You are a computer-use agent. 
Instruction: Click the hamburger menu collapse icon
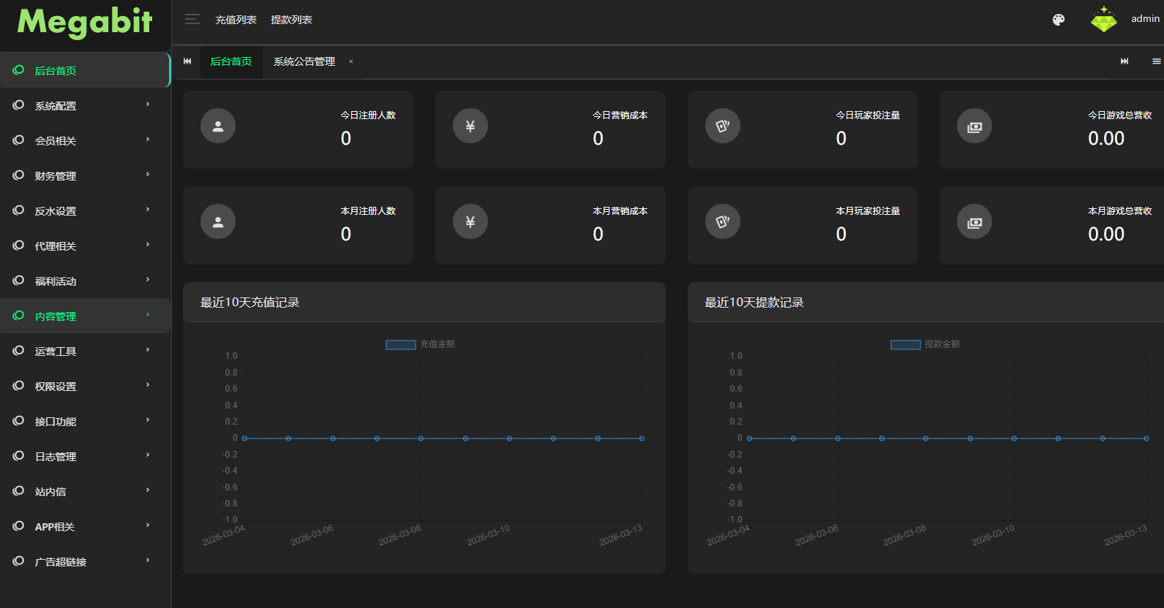coord(192,20)
